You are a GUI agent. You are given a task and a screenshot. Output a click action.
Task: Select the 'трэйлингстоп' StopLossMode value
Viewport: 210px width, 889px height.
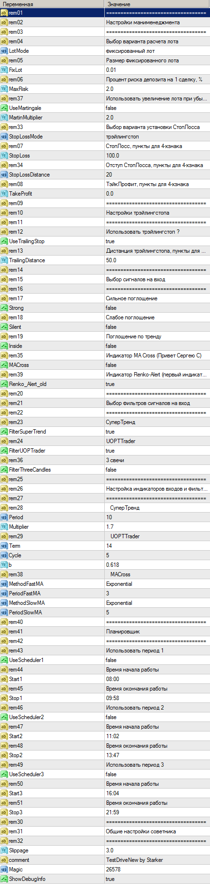pyautogui.click(x=122, y=137)
